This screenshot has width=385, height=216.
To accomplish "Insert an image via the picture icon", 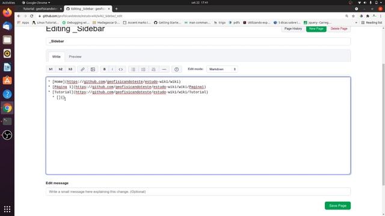I will point(93,70).
